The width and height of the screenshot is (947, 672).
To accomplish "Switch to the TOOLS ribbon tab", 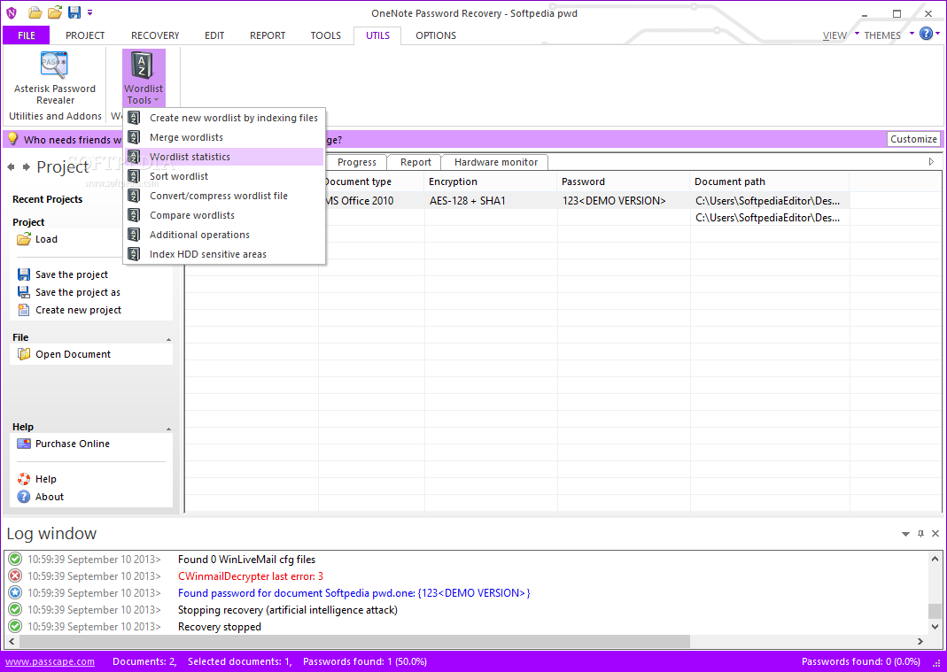I will coord(325,35).
